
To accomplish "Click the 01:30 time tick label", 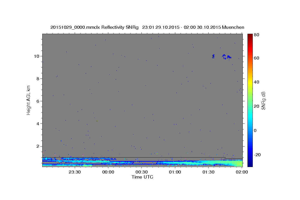I will click(208, 172).
